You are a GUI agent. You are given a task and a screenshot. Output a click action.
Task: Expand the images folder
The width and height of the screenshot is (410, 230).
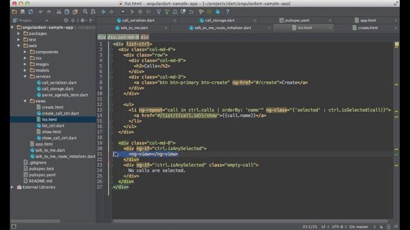(x=25, y=64)
